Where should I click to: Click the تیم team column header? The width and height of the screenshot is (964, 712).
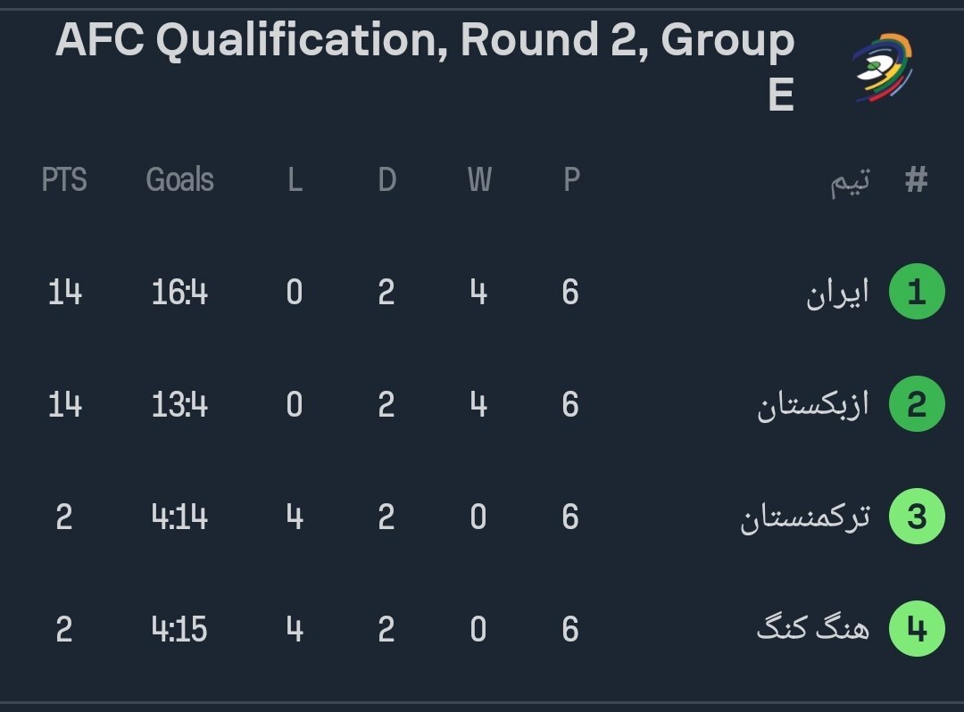[x=850, y=182]
